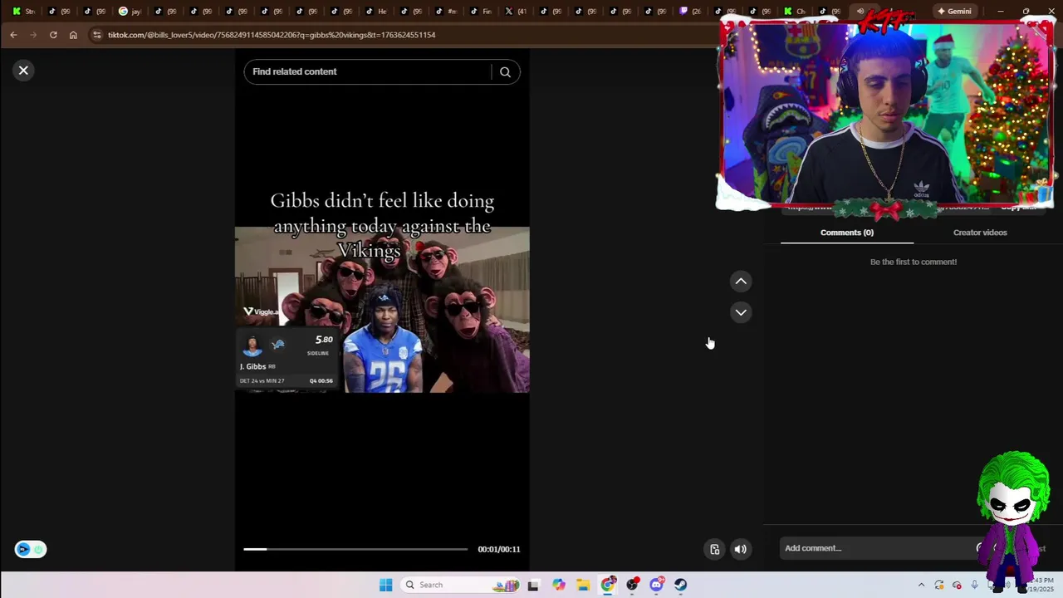1063x598 pixels.
Task: Toggle the blue pill switch at bottom-left
Action: (x=31, y=549)
